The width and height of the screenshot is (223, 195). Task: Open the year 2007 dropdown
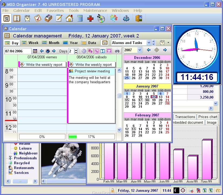tap(140, 50)
